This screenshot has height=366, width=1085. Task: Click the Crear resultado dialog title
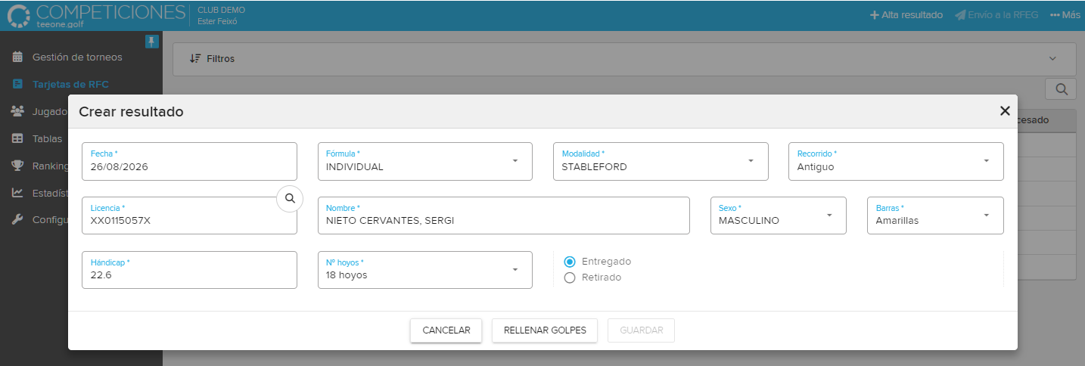pyautogui.click(x=131, y=112)
